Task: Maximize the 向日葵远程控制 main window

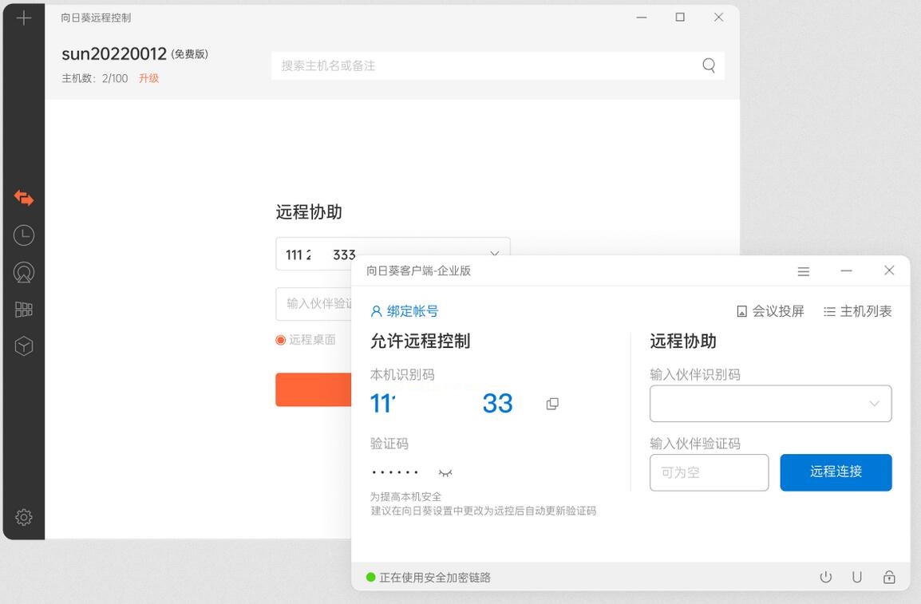Action: click(680, 17)
